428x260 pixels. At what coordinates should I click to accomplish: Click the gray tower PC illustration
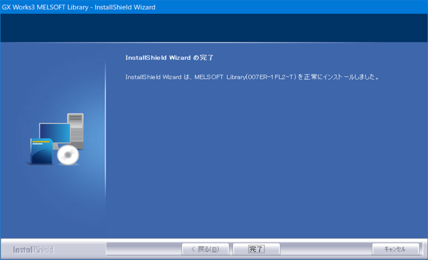76,130
